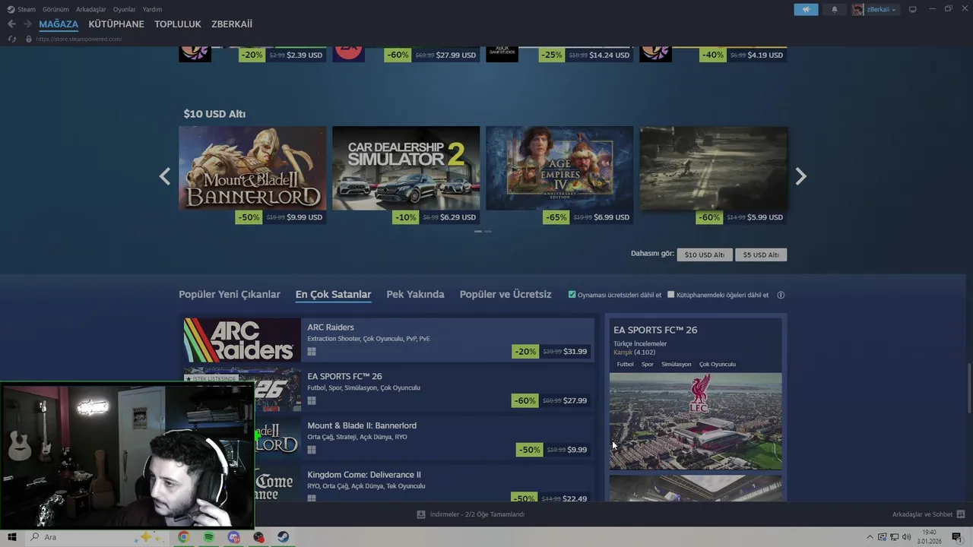Open the Oyunlar menu

125,9
